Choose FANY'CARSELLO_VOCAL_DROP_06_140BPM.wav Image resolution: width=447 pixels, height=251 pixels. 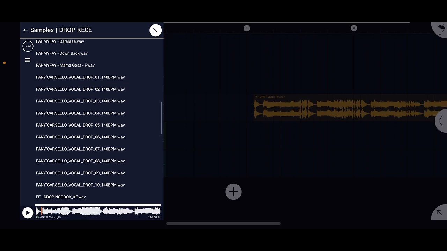click(x=80, y=137)
